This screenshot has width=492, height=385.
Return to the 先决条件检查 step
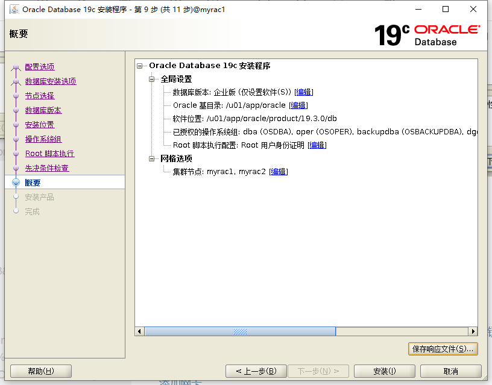[47, 168]
